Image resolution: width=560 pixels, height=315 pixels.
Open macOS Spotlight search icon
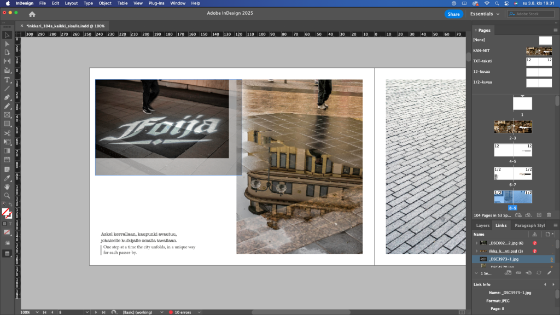coord(497,3)
